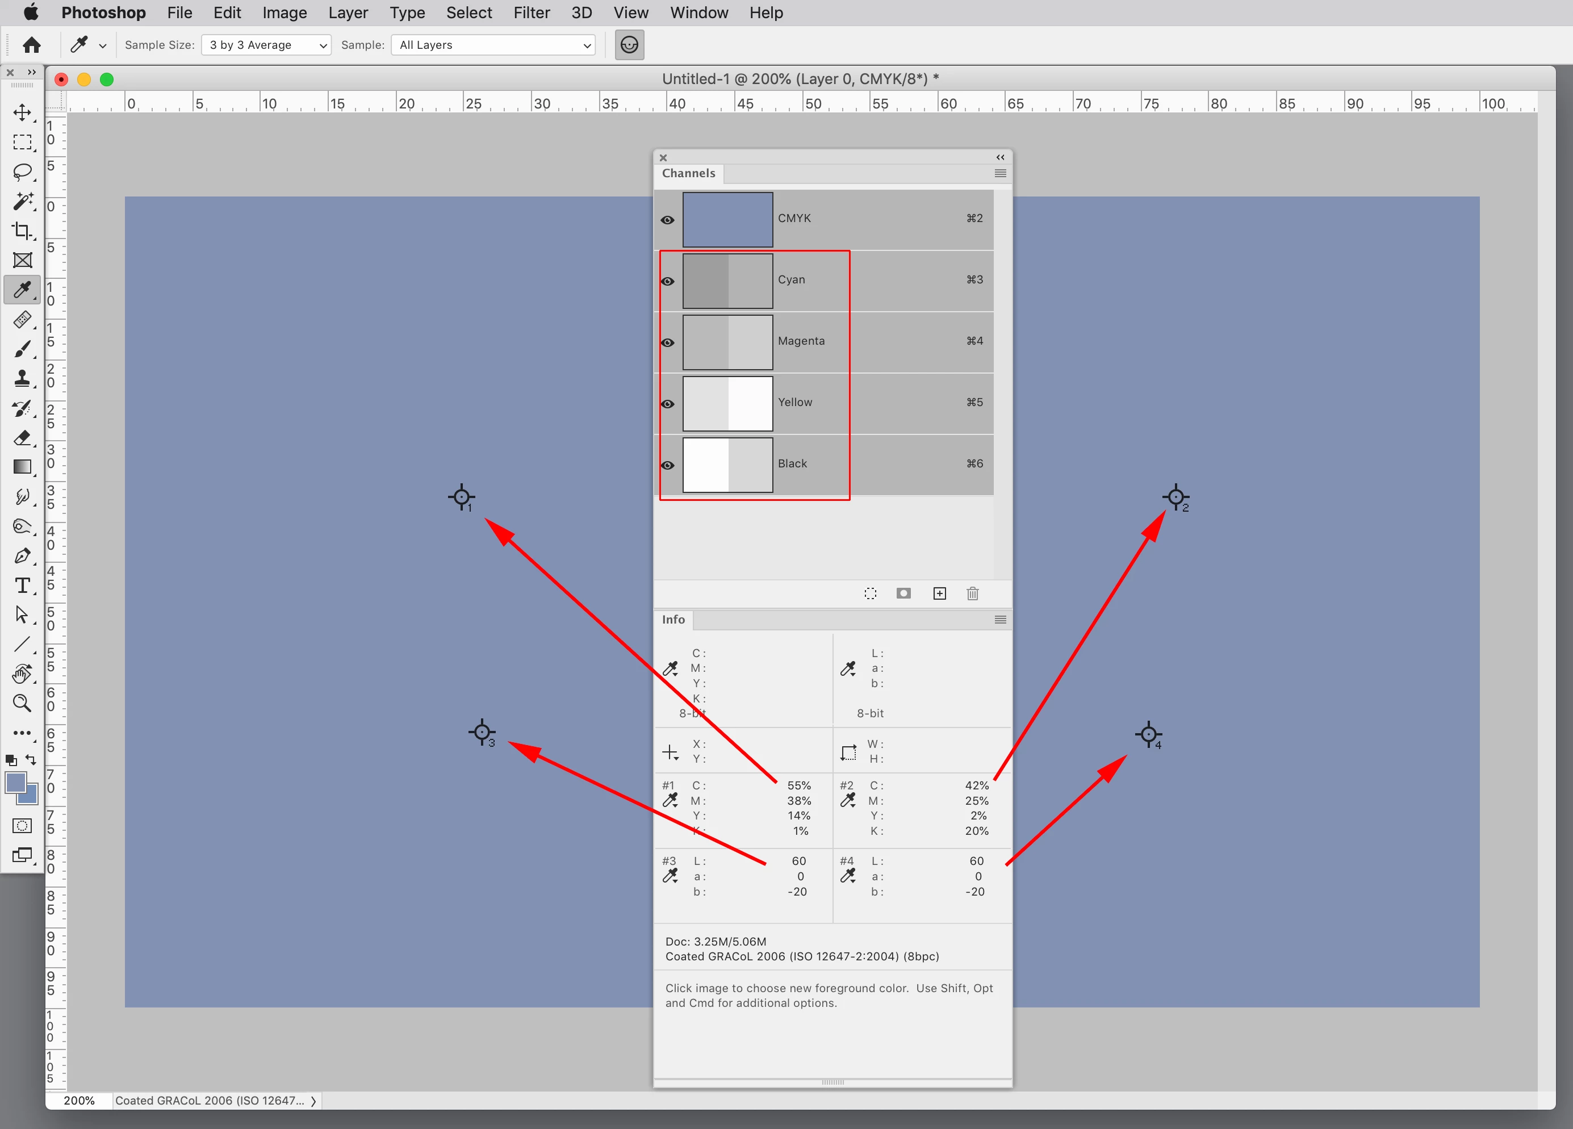
Task: Open the Sample Size dropdown
Action: pyautogui.click(x=266, y=45)
